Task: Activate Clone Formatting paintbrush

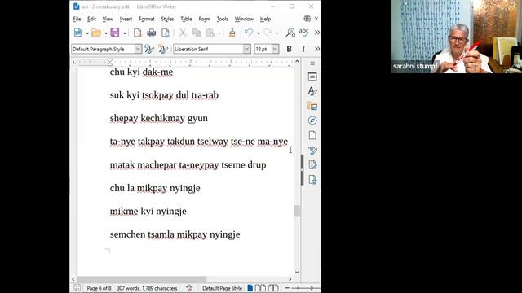Action: [232, 33]
